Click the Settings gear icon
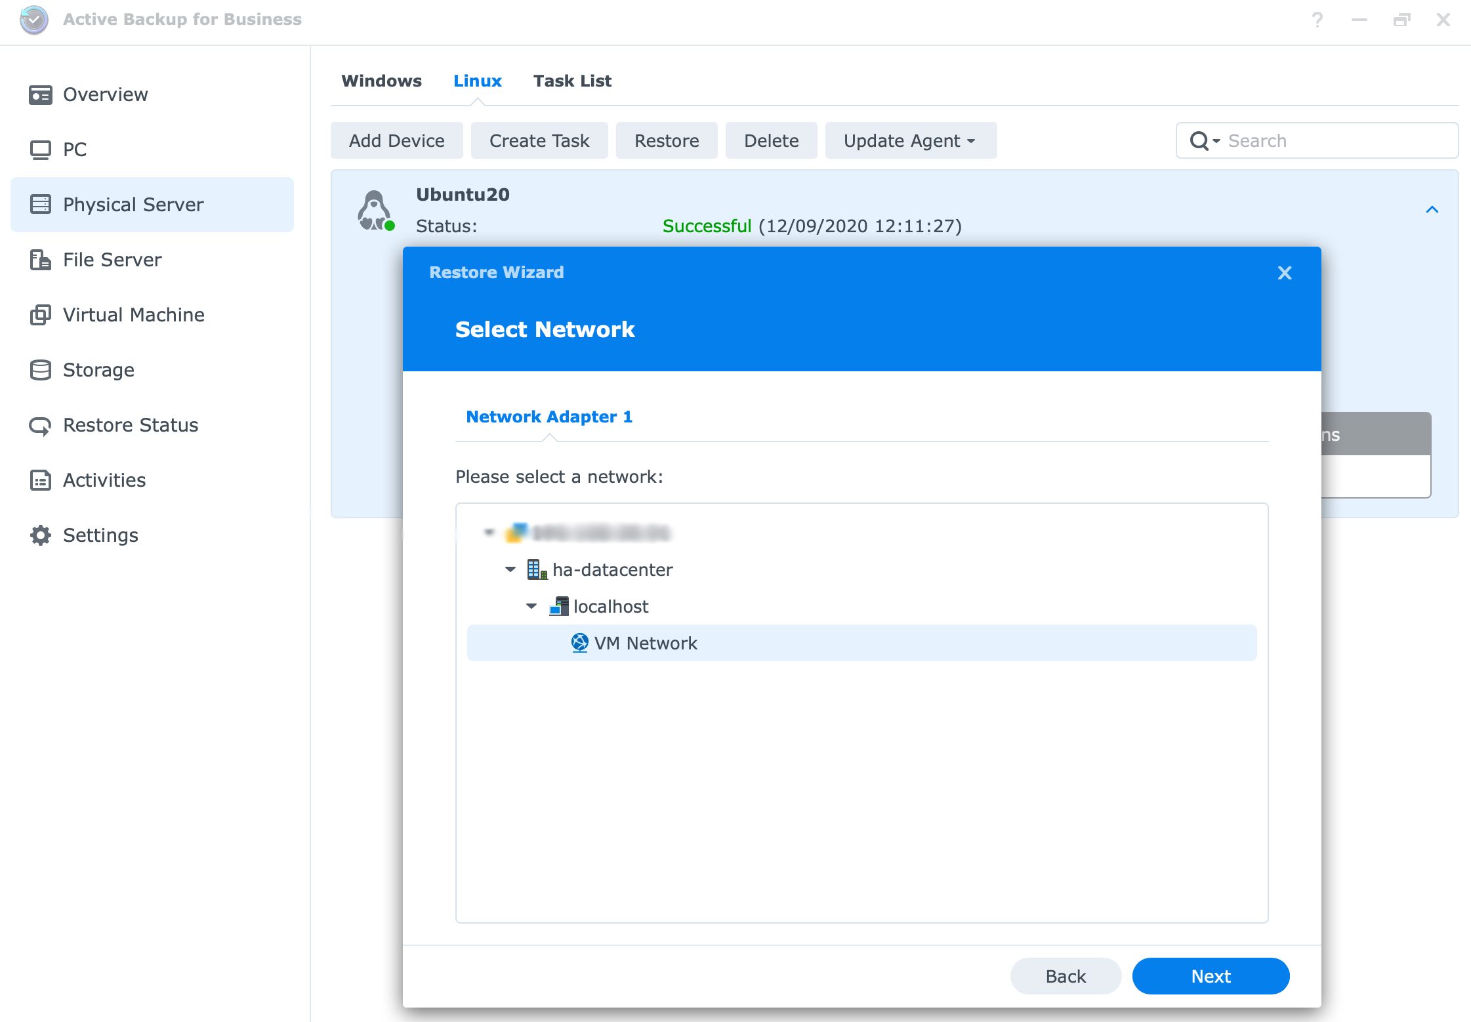The image size is (1471, 1022). [x=40, y=536]
